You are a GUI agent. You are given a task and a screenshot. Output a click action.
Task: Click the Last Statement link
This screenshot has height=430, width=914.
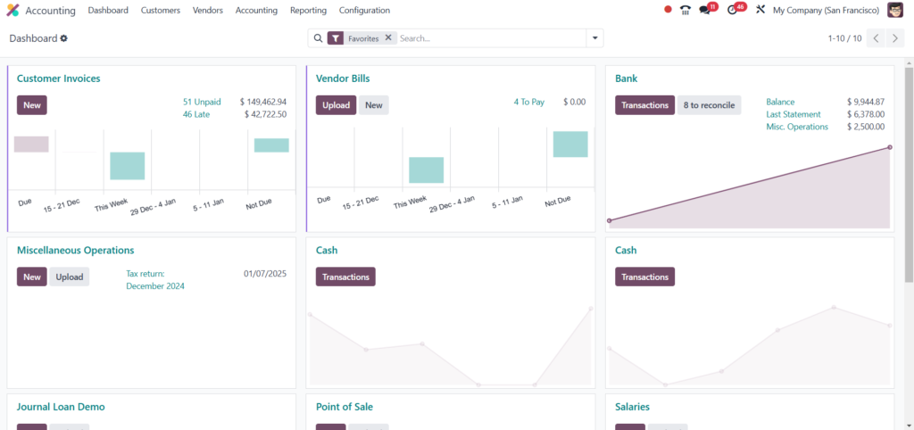point(794,114)
